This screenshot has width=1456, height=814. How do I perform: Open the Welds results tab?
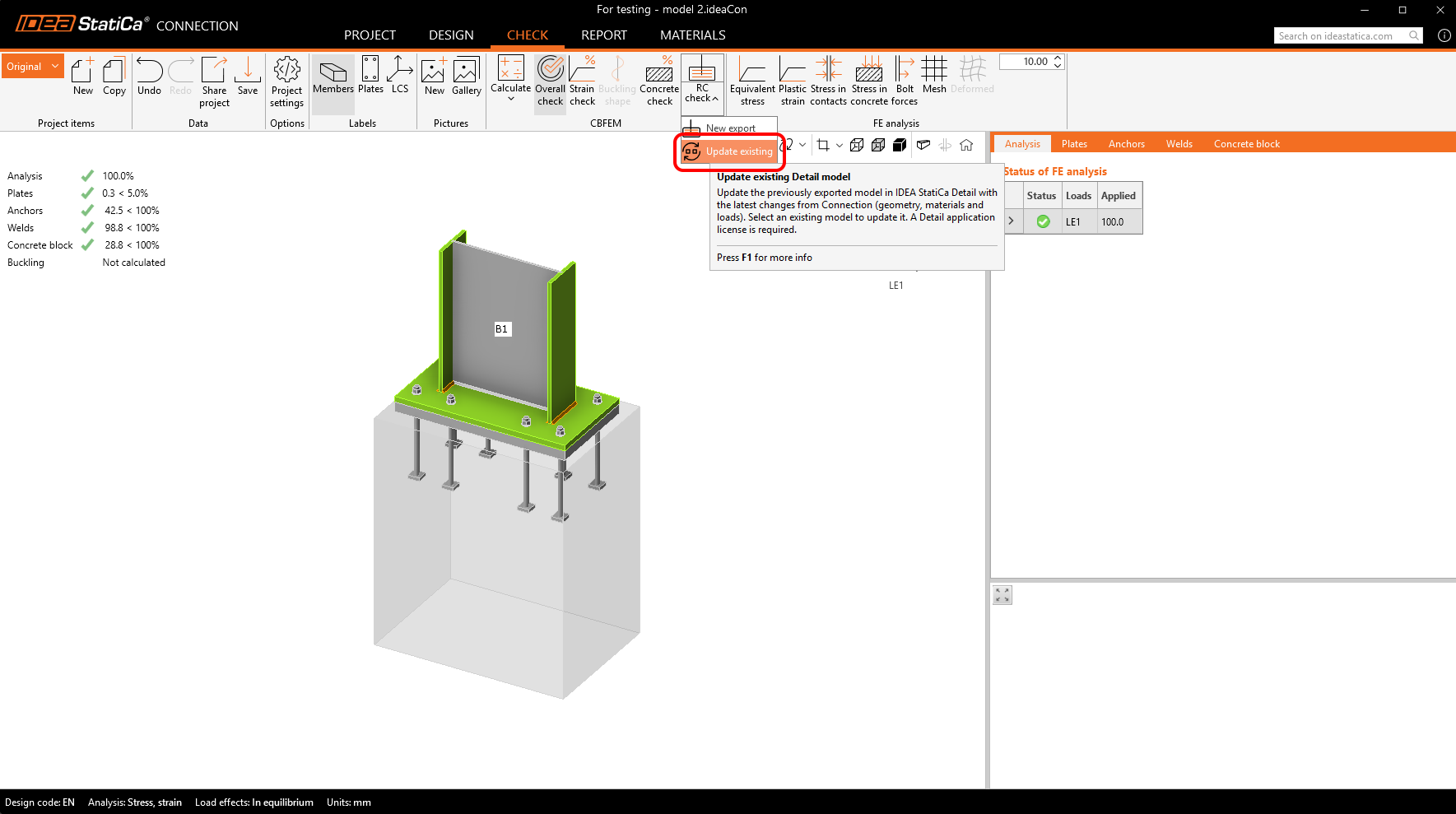pyautogui.click(x=1179, y=144)
